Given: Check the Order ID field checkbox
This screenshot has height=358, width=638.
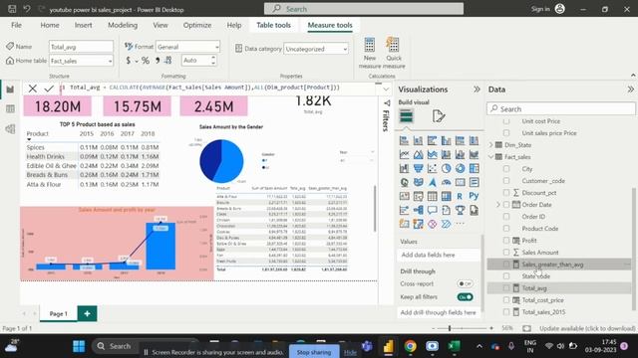Looking at the screenshot, I should (506, 217).
